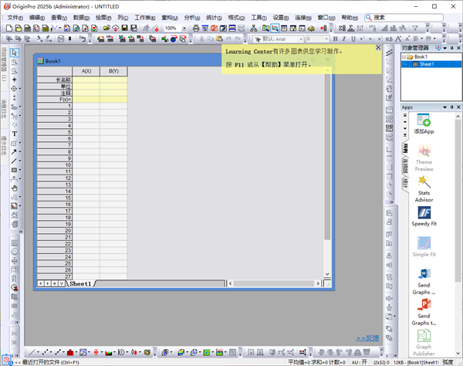Switch to the Sheet1 worksheet tab
463x366 pixels.
[x=82, y=283]
